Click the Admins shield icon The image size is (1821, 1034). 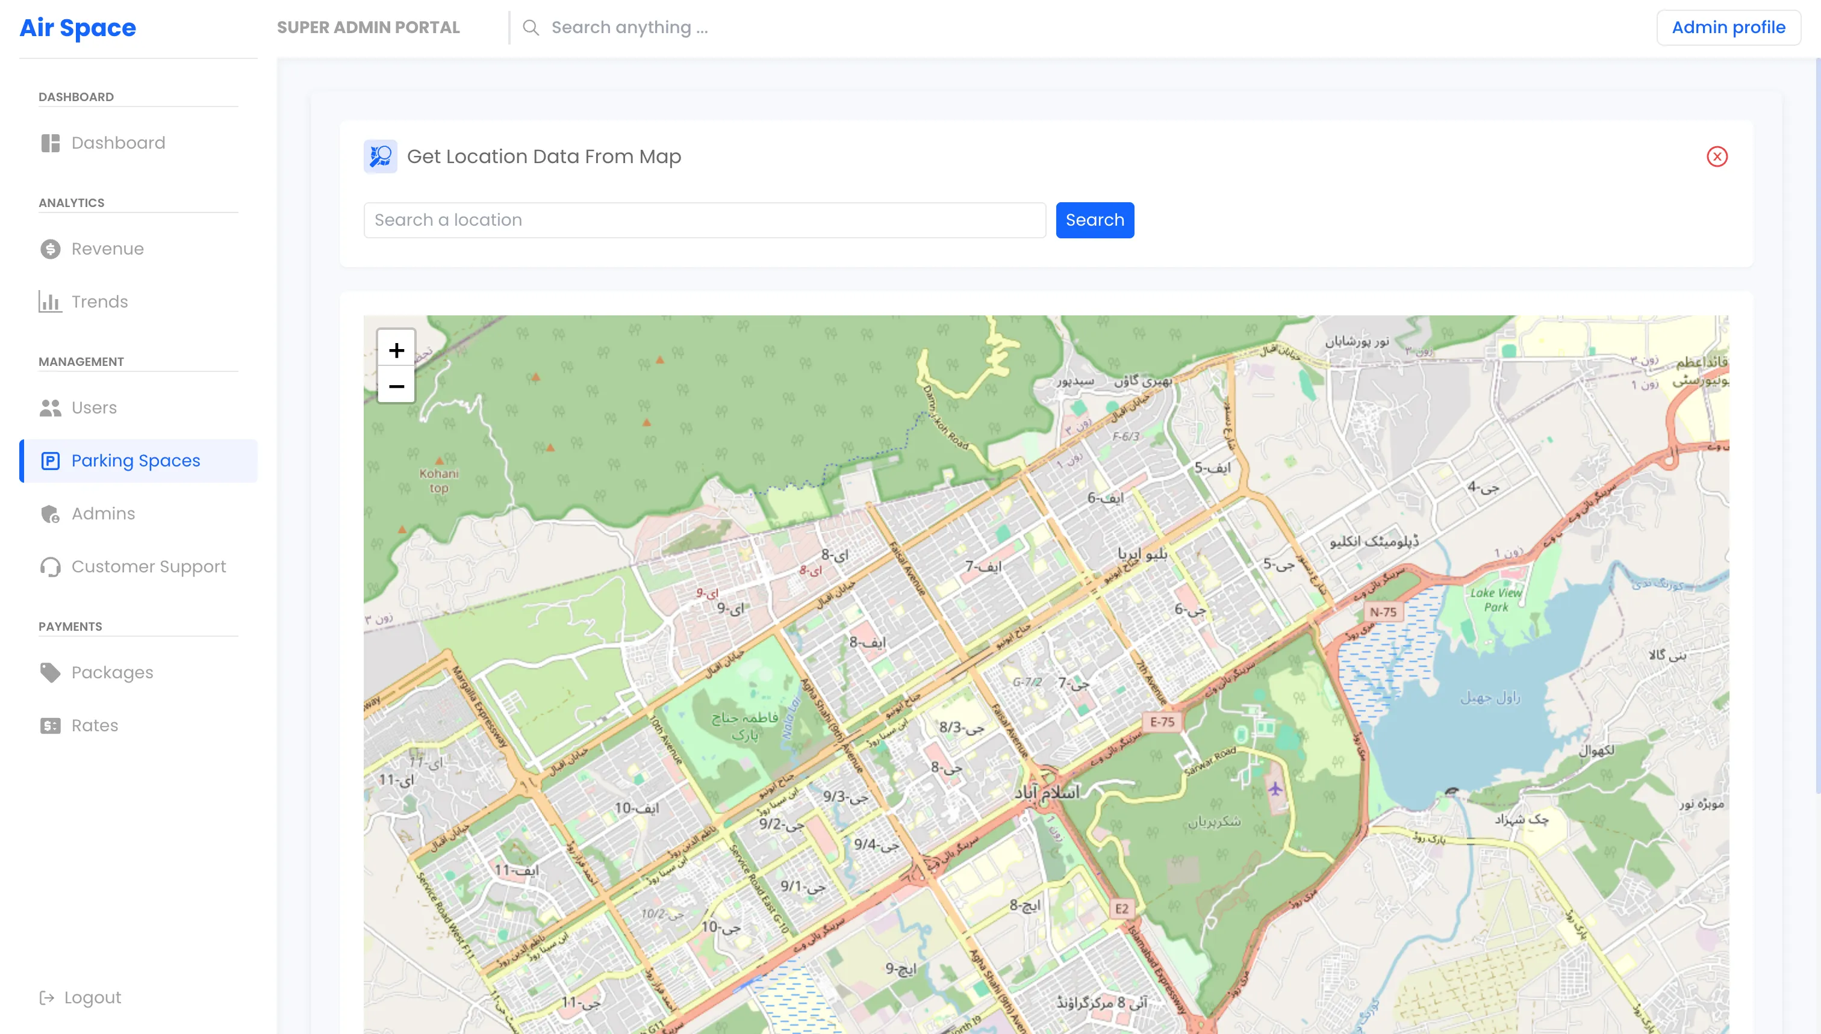point(50,513)
